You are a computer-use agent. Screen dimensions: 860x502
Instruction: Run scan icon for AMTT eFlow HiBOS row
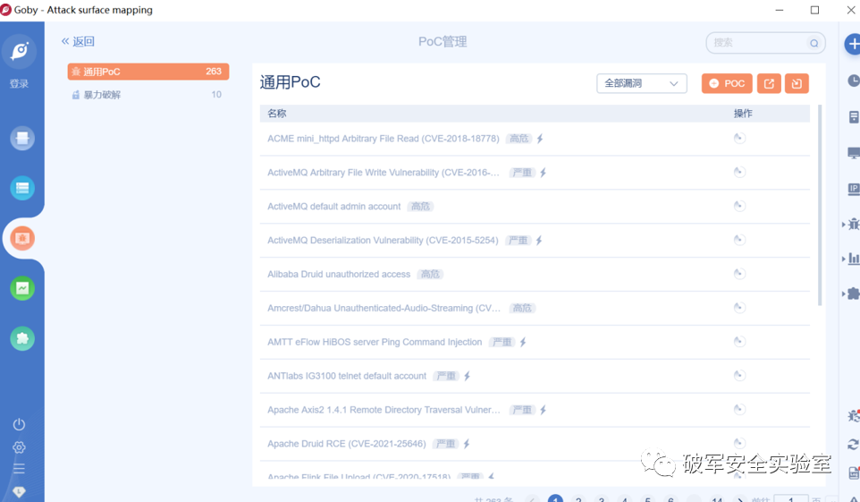click(739, 341)
